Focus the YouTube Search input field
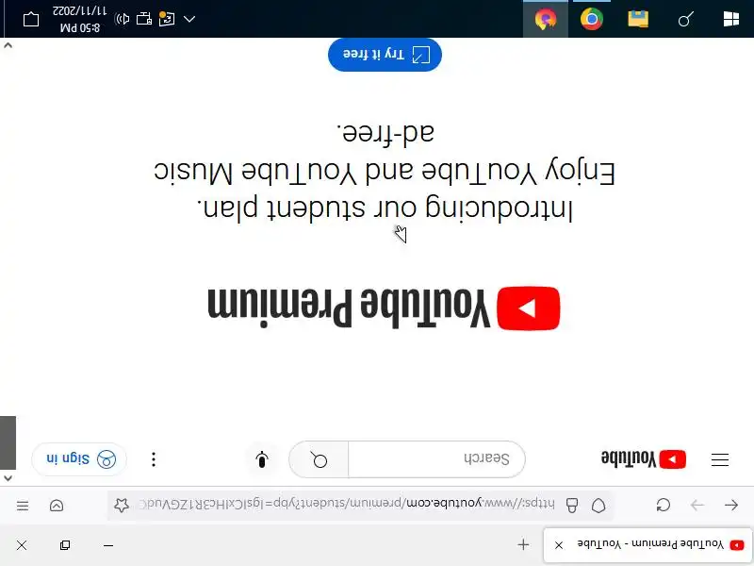This screenshot has width=754, height=566. (x=436, y=459)
